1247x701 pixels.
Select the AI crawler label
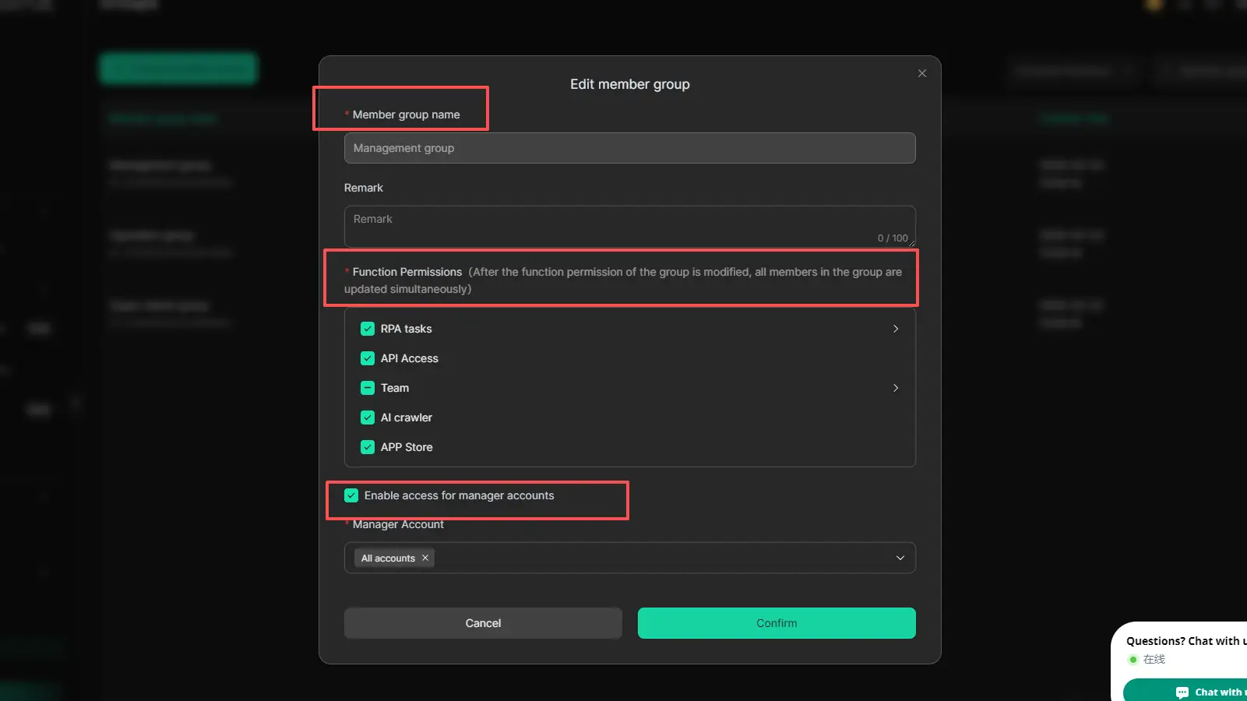(x=407, y=417)
